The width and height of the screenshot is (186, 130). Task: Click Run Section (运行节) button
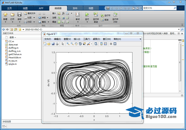(x=106, y=15)
